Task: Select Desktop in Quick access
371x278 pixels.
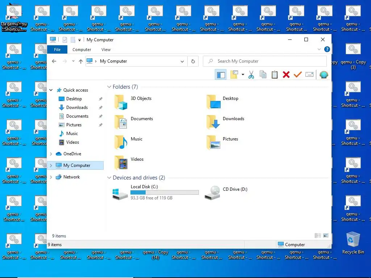Action: tap(74, 99)
